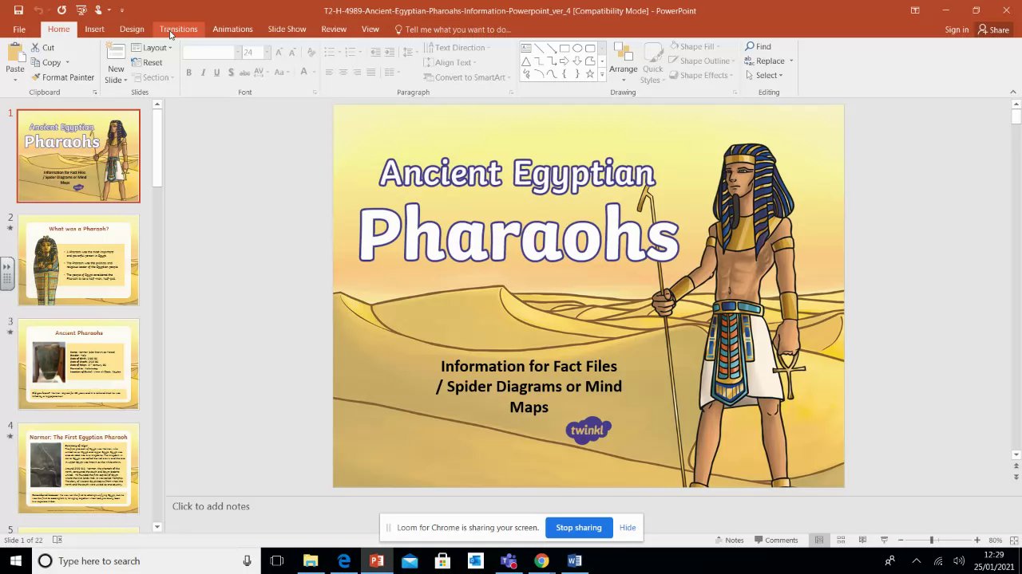The image size is (1022, 574).
Task: Click Zoom Out minus button
Action: (x=901, y=541)
